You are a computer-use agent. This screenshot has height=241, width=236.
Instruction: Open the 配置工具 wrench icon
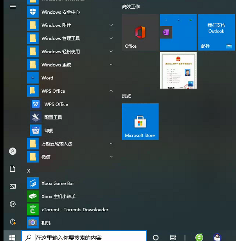click(x=36, y=117)
